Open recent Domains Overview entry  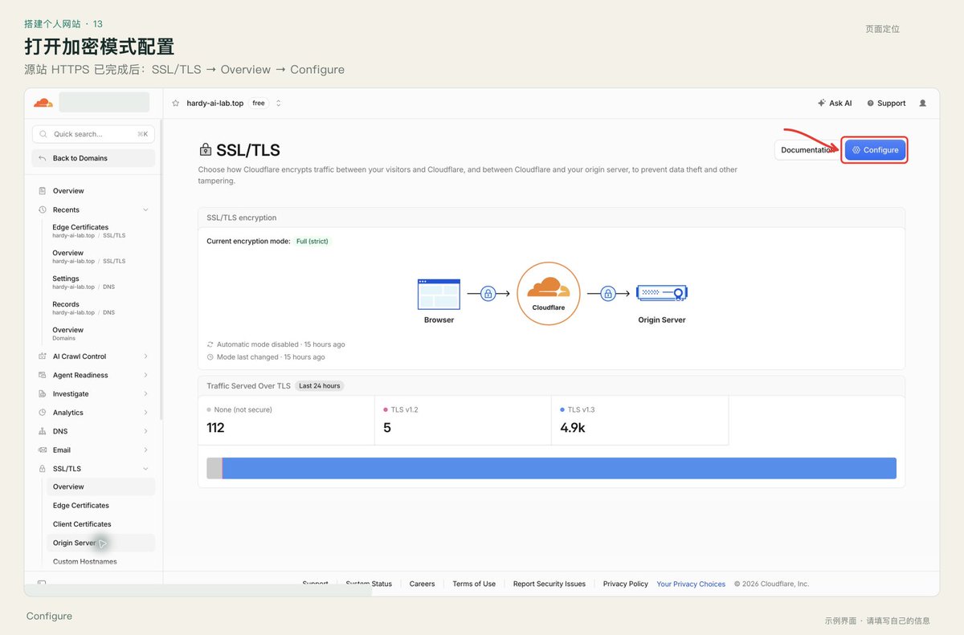coord(68,334)
